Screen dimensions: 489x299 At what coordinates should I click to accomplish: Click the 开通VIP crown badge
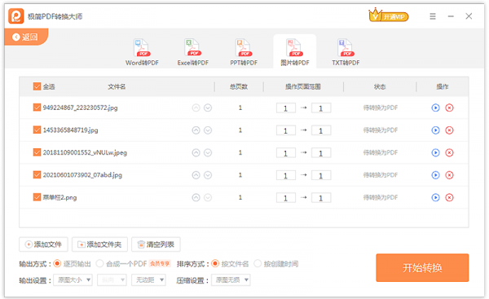click(389, 15)
